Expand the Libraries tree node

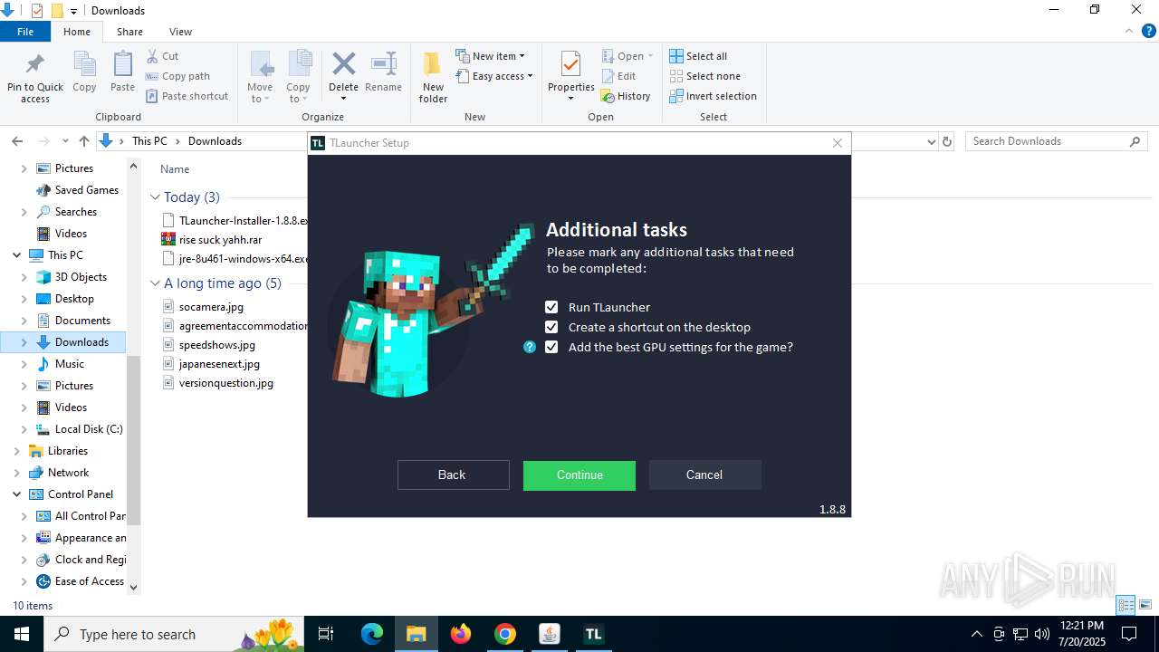pyautogui.click(x=16, y=451)
